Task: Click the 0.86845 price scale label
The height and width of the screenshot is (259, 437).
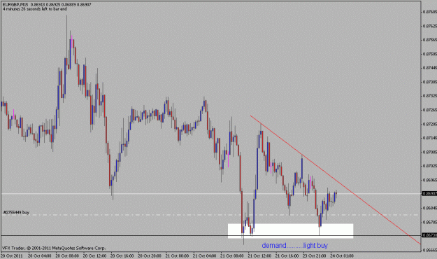Action: coord(429,208)
